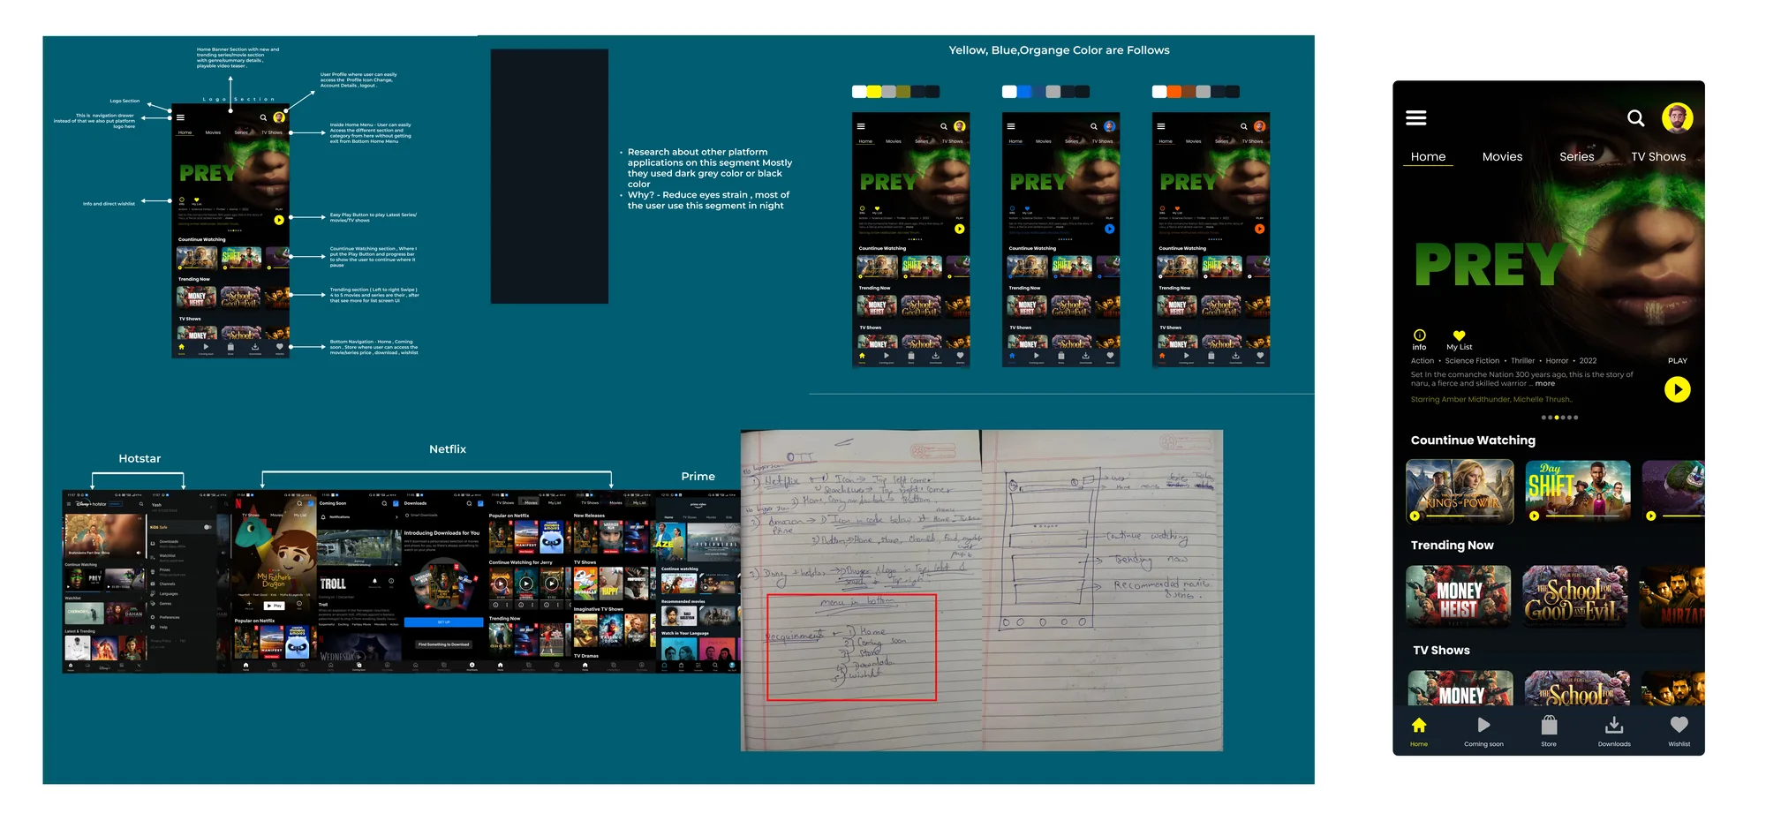The image size is (1766, 836).
Task: Select Home tab in large phone mockup
Action: [1428, 156]
